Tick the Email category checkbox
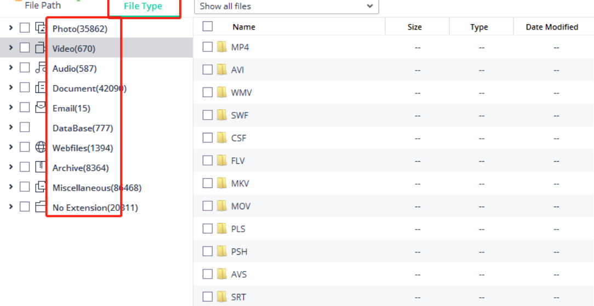 click(x=25, y=108)
